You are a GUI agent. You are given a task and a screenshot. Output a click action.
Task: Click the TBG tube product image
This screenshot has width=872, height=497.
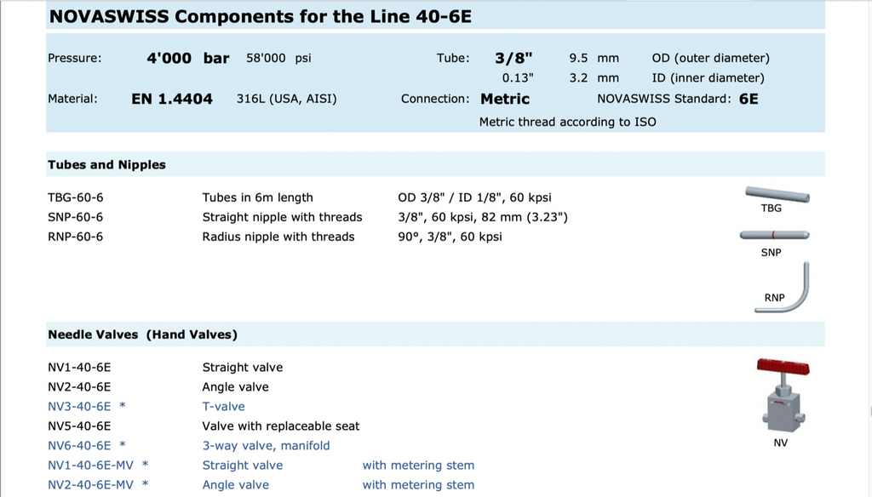pyautogui.click(x=777, y=195)
